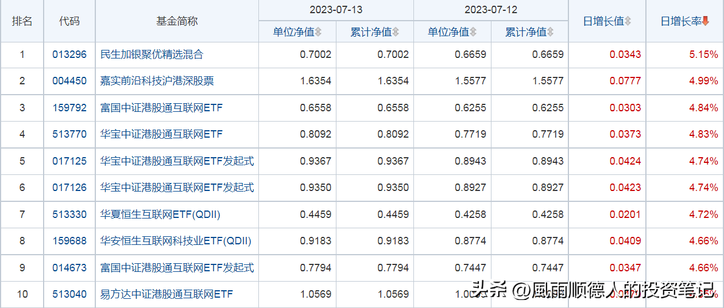Sort 2023-07-12 单位净值 column arrows
This screenshot has height=308, width=724.
tap(473, 32)
